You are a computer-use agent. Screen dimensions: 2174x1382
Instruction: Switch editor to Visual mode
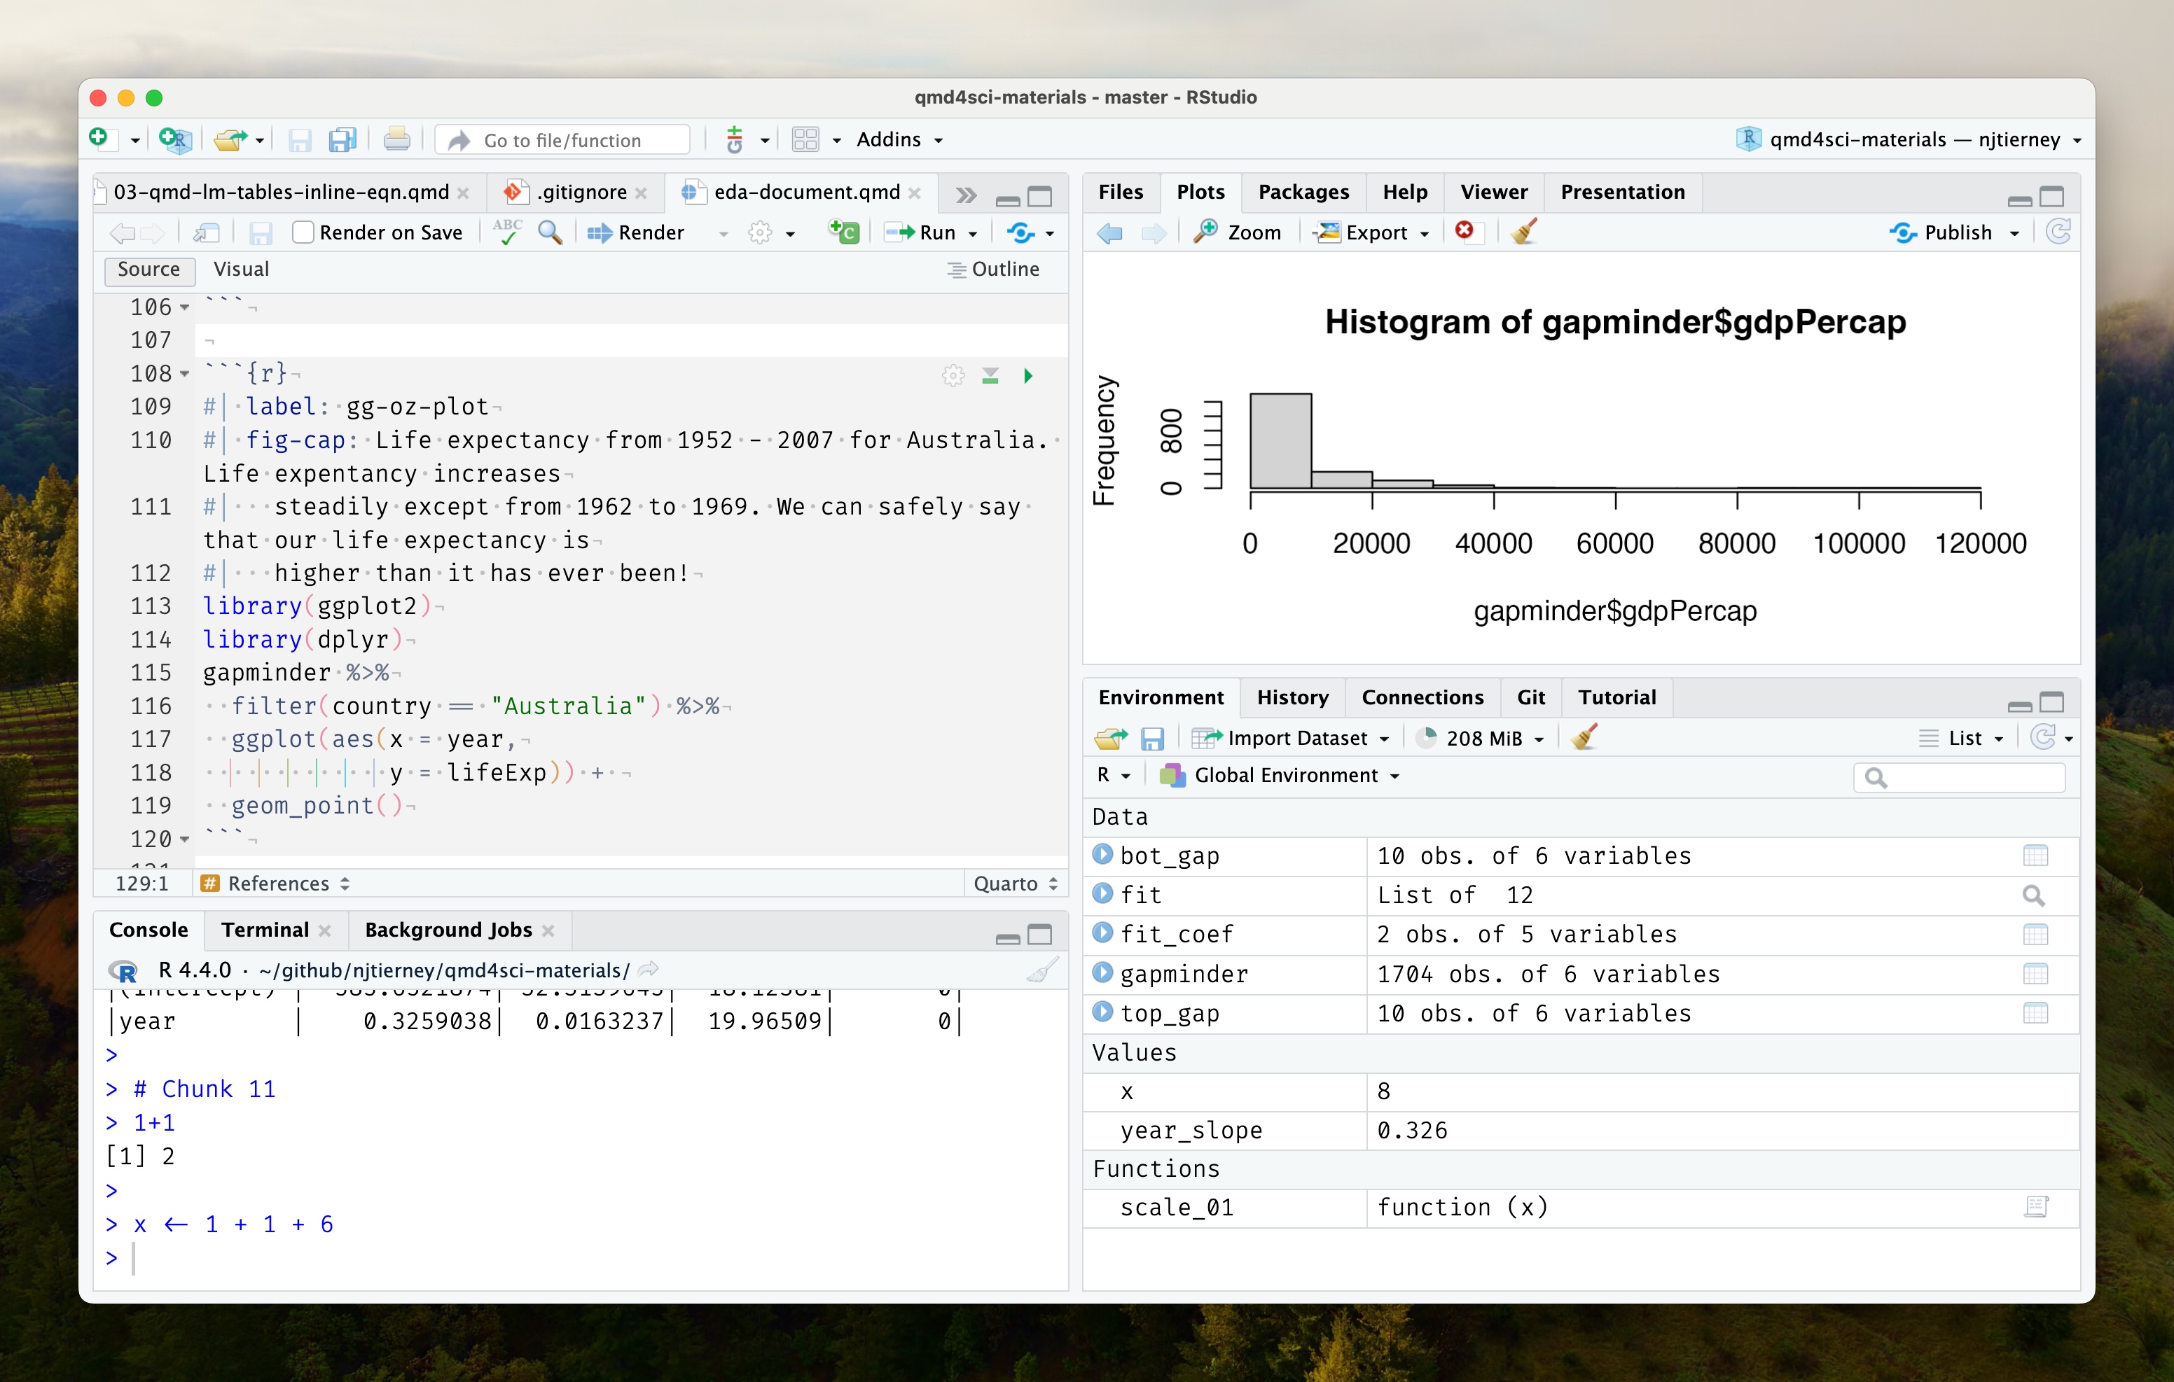[x=241, y=269]
